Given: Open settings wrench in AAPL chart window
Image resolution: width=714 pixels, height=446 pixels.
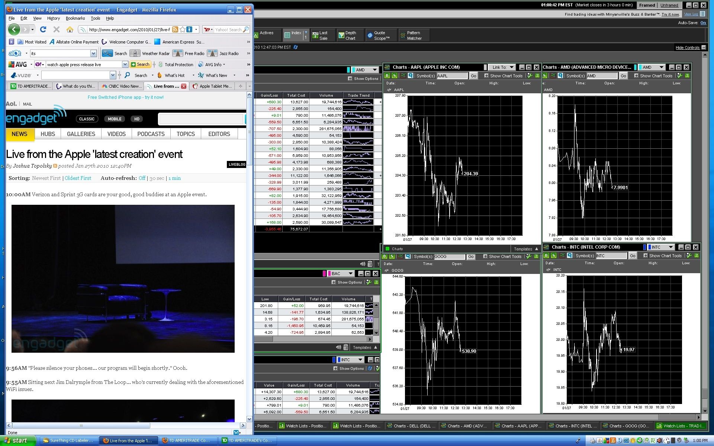Looking at the screenshot, I should (530, 76).
